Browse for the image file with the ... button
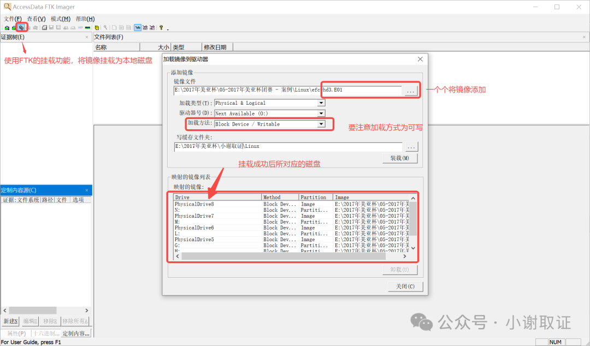This screenshot has width=590, height=346. pyautogui.click(x=410, y=91)
